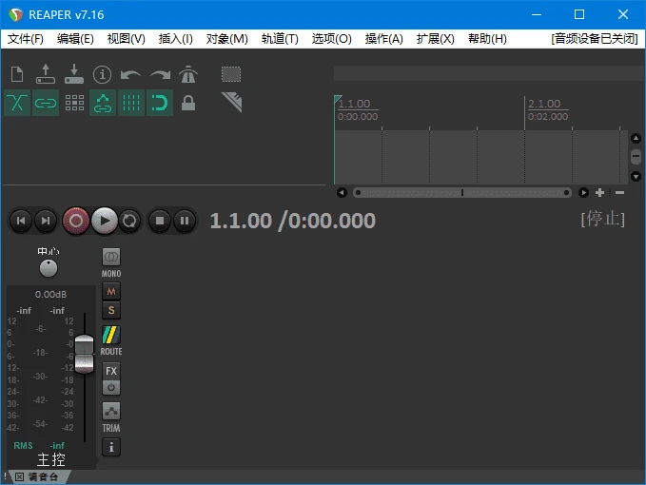
Task: Toggle item grouping chain-link icon
Action: (46, 103)
